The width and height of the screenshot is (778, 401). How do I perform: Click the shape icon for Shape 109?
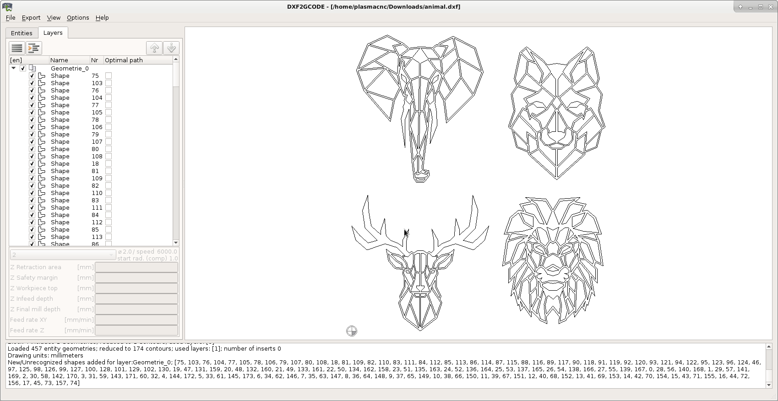pyautogui.click(x=42, y=178)
